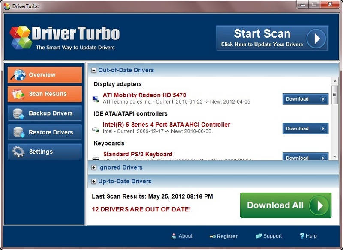Minimize the DriverTurbo window
The width and height of the screenshot is (343, 250).
coord(303,5)
